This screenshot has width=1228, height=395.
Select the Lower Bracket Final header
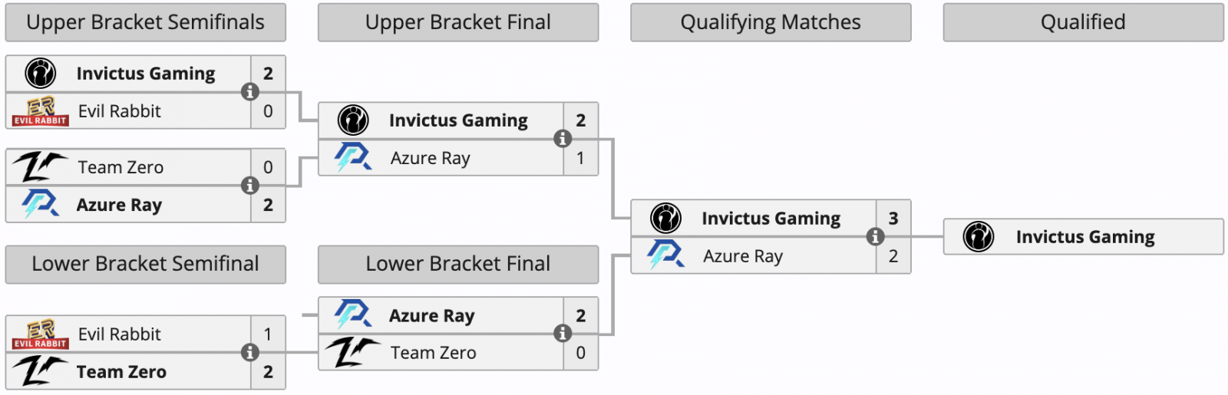pos(458,264)
